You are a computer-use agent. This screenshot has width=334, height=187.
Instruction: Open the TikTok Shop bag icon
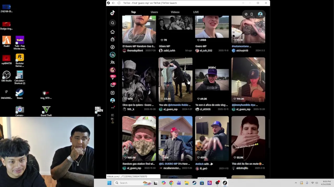112,39
